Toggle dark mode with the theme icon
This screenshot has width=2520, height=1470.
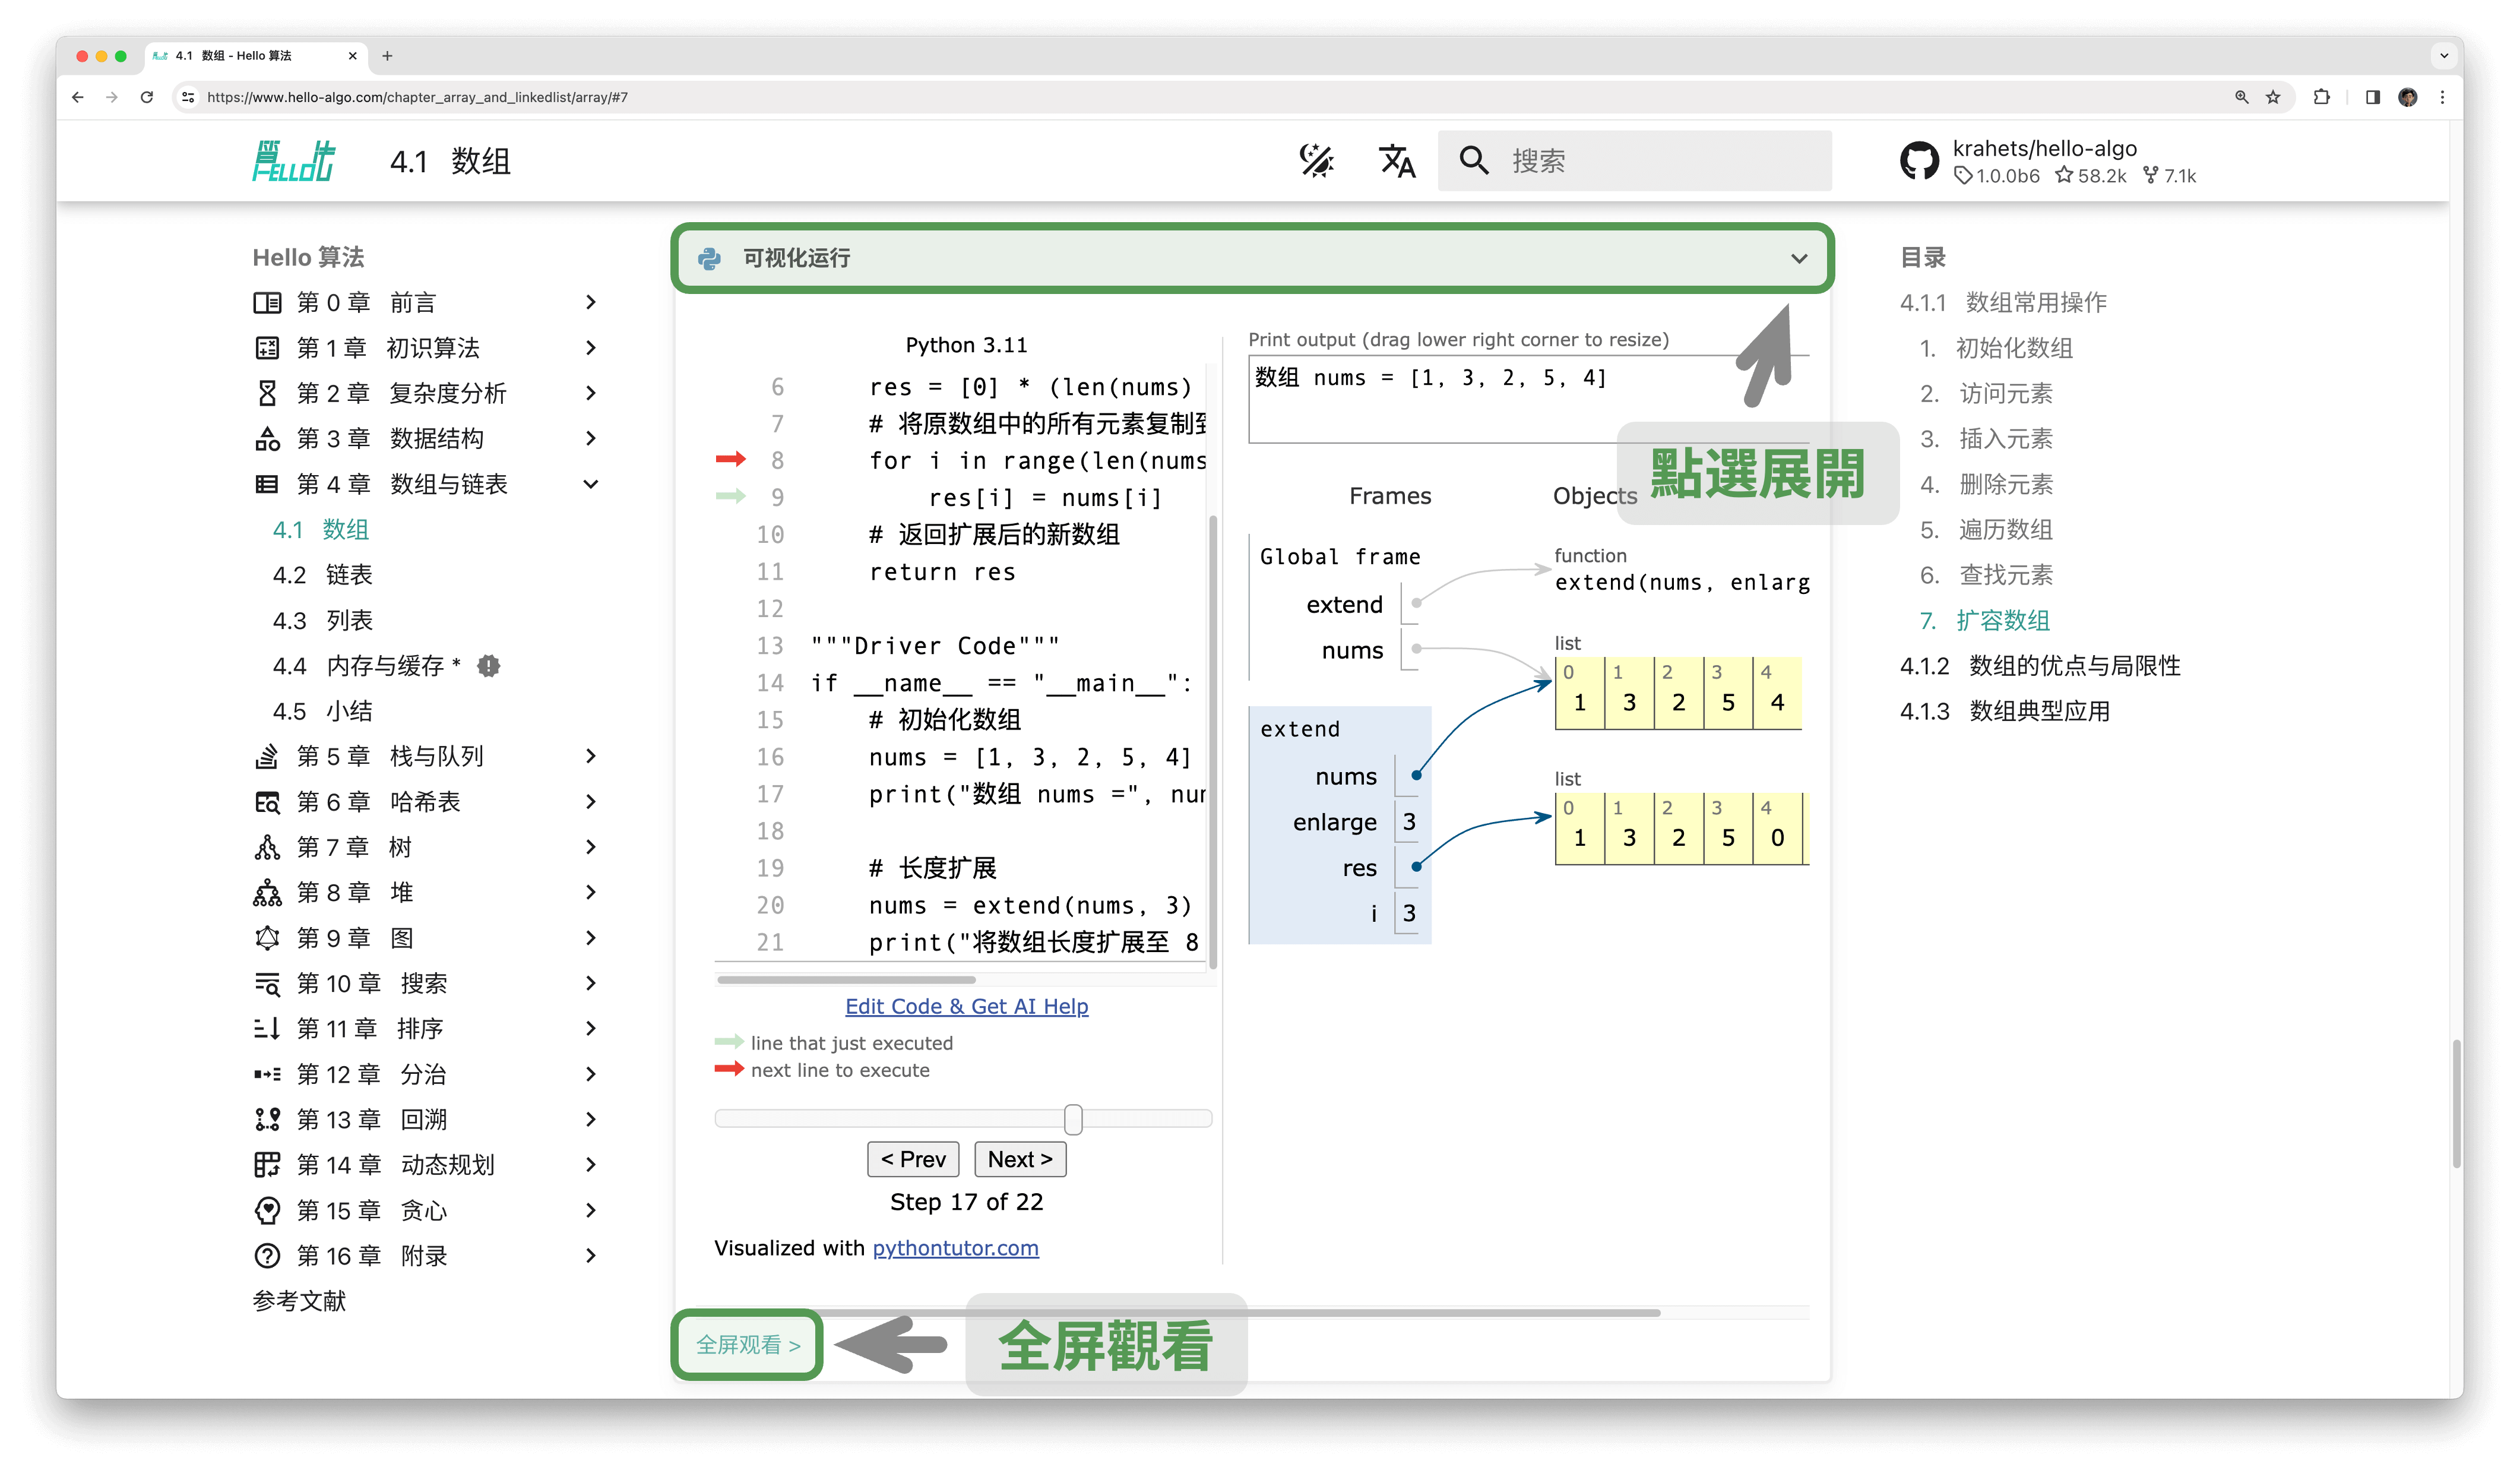[1318, 160]
